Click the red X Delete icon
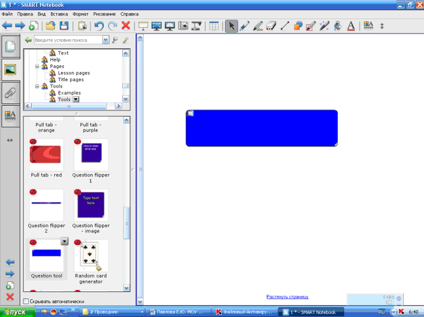The width and height of the screenshot is (424, 317). coord(126,25)
